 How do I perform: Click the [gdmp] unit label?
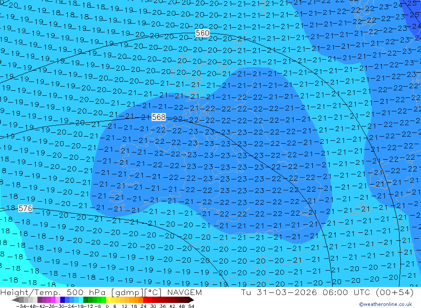click(127, 292)
